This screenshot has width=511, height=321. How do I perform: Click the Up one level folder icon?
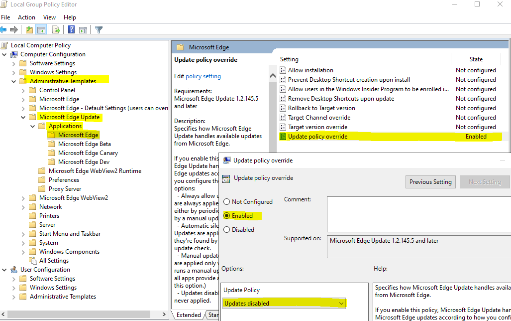click(x=29, y=30)
